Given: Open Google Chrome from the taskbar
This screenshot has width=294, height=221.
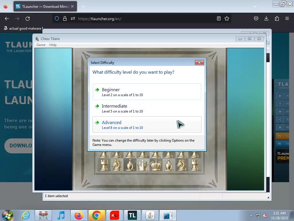Looking at the screenshot, I should point(96,215).
